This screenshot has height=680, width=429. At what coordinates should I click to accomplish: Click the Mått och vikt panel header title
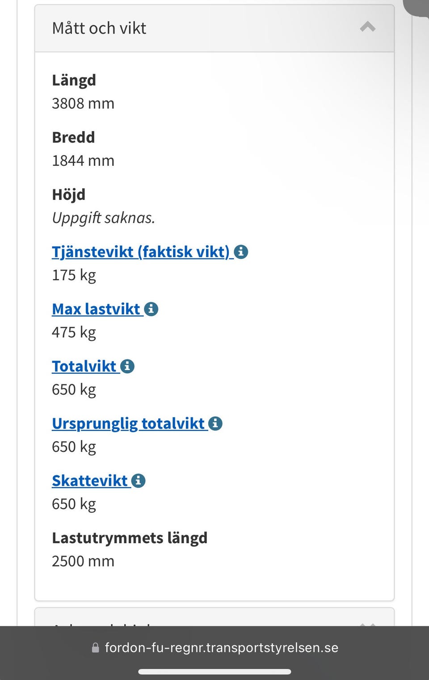(x=99, y=28)
